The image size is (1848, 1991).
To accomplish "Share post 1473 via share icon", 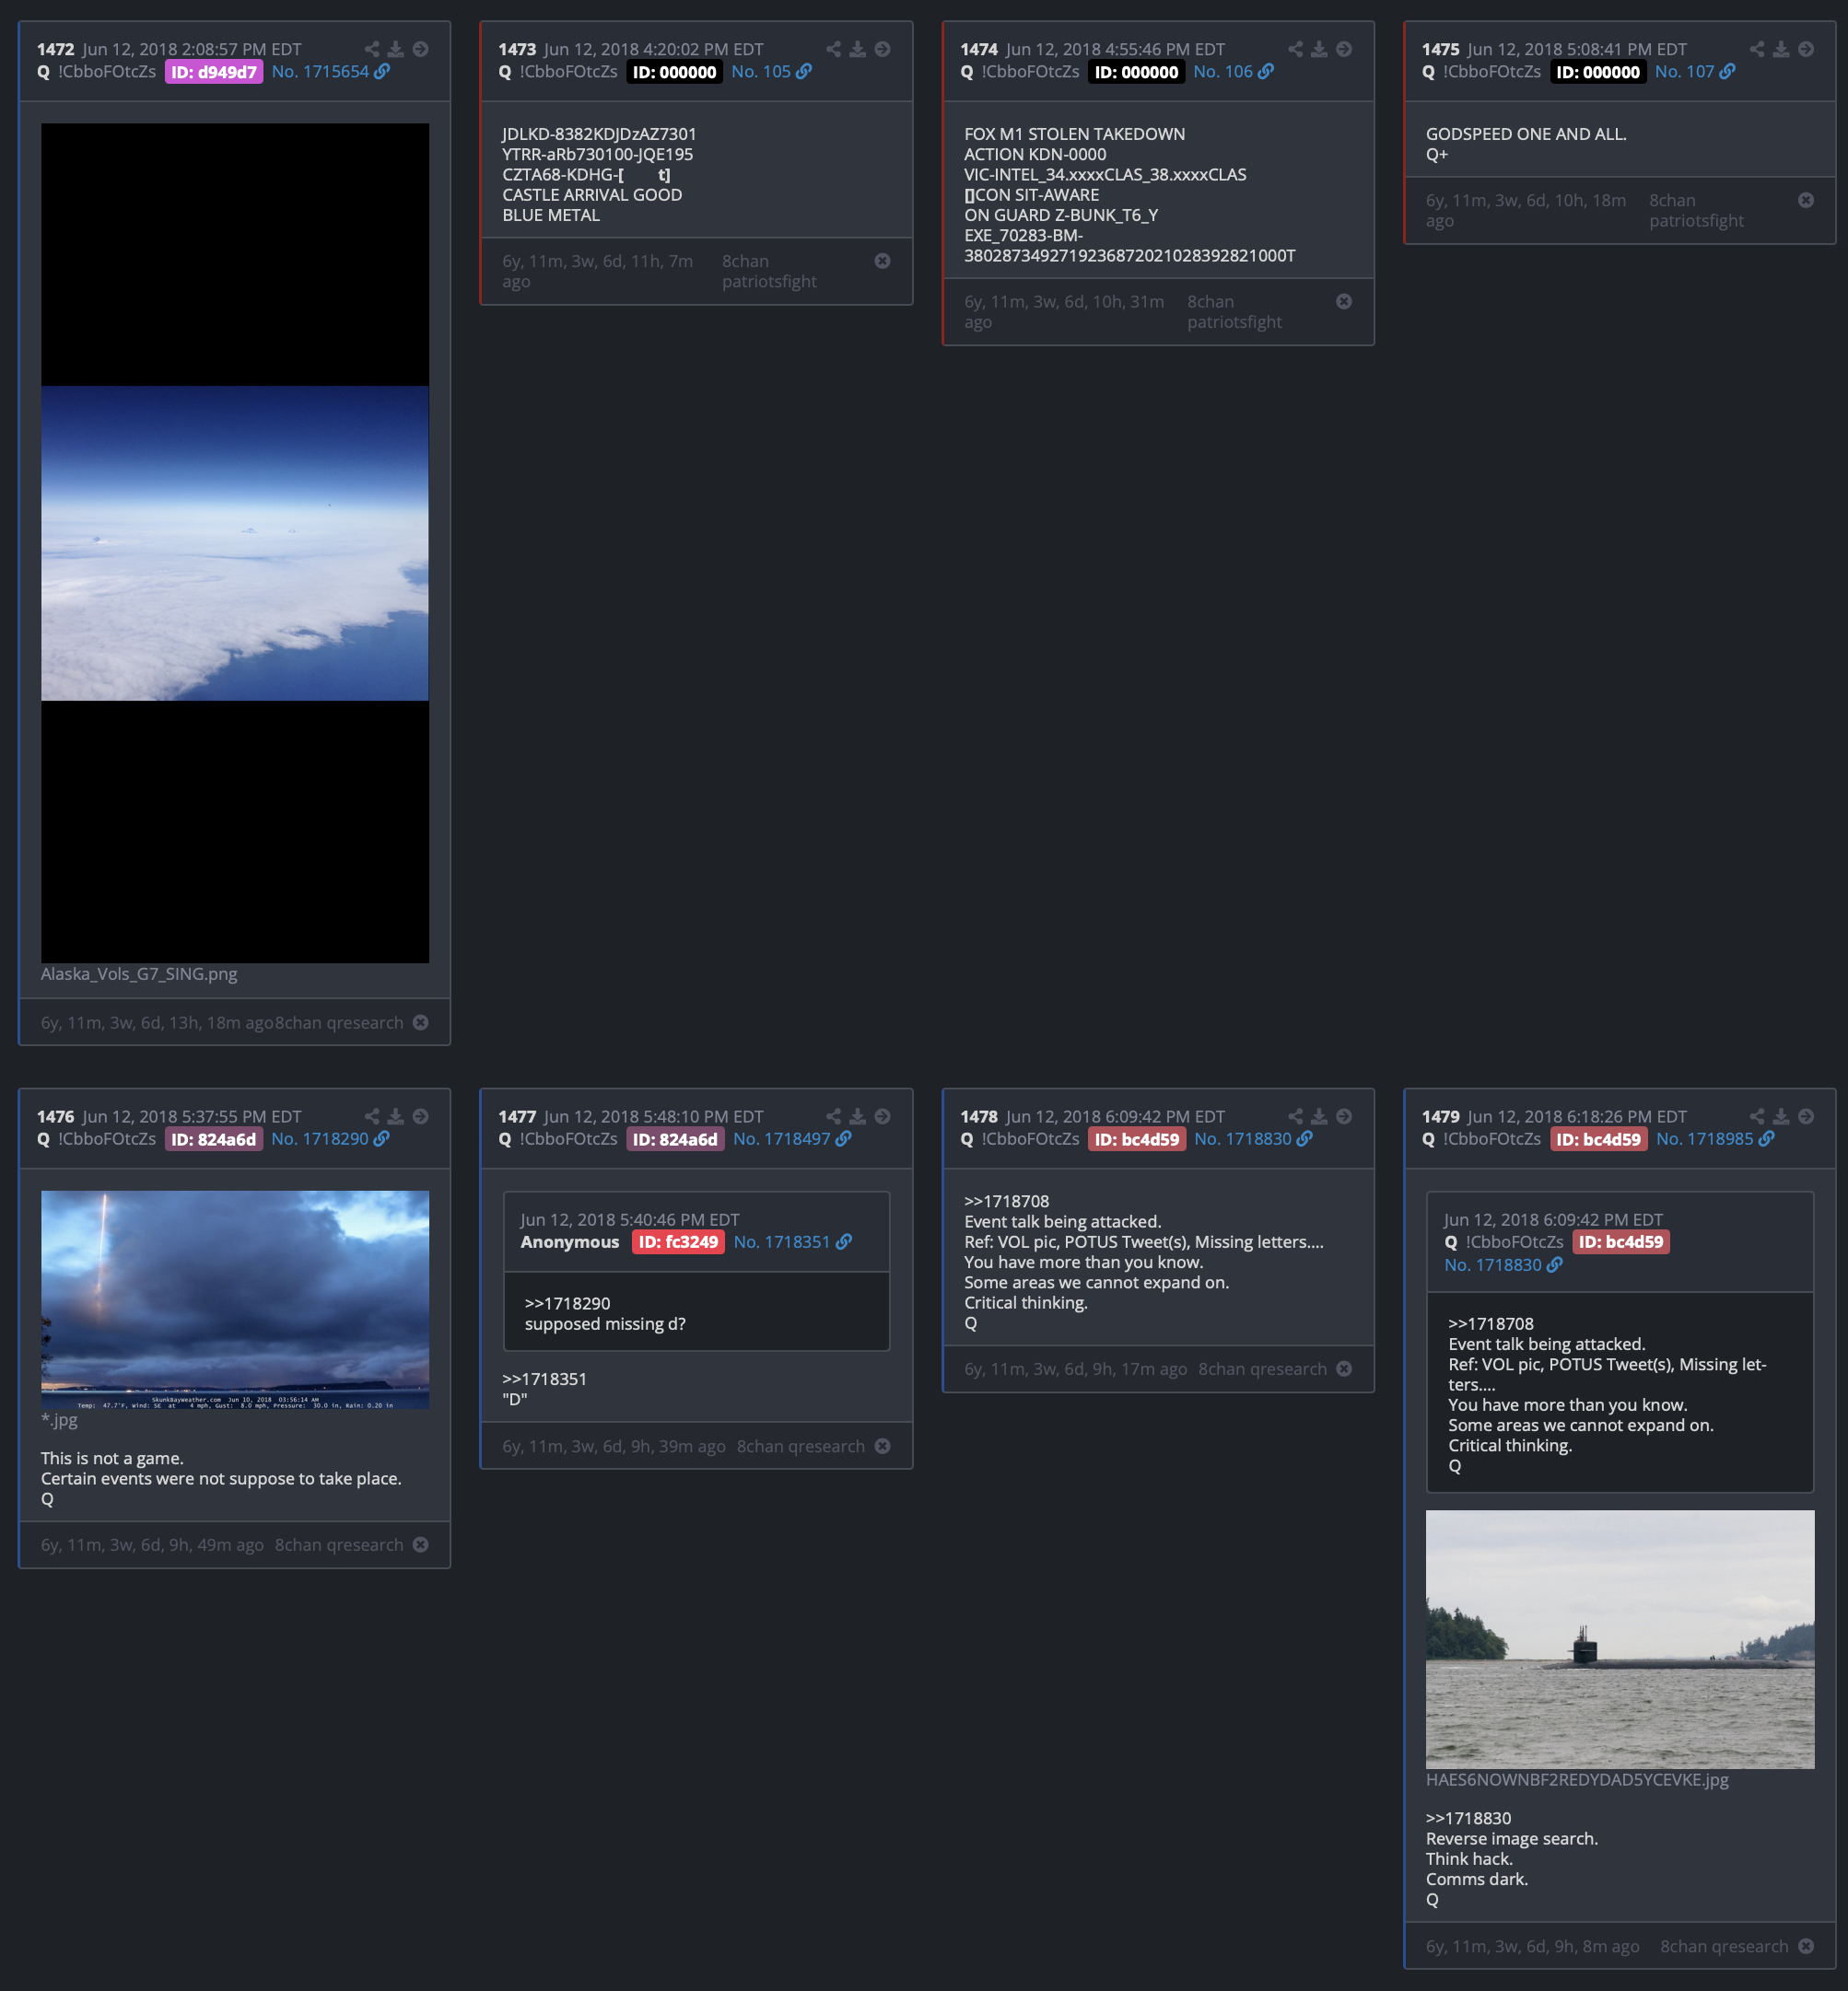I will pos(834,49).
